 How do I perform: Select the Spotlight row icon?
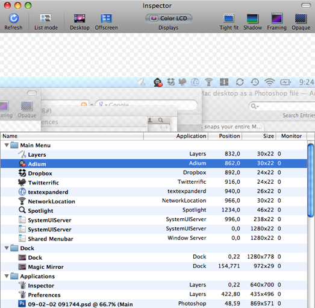coord(22,210)
